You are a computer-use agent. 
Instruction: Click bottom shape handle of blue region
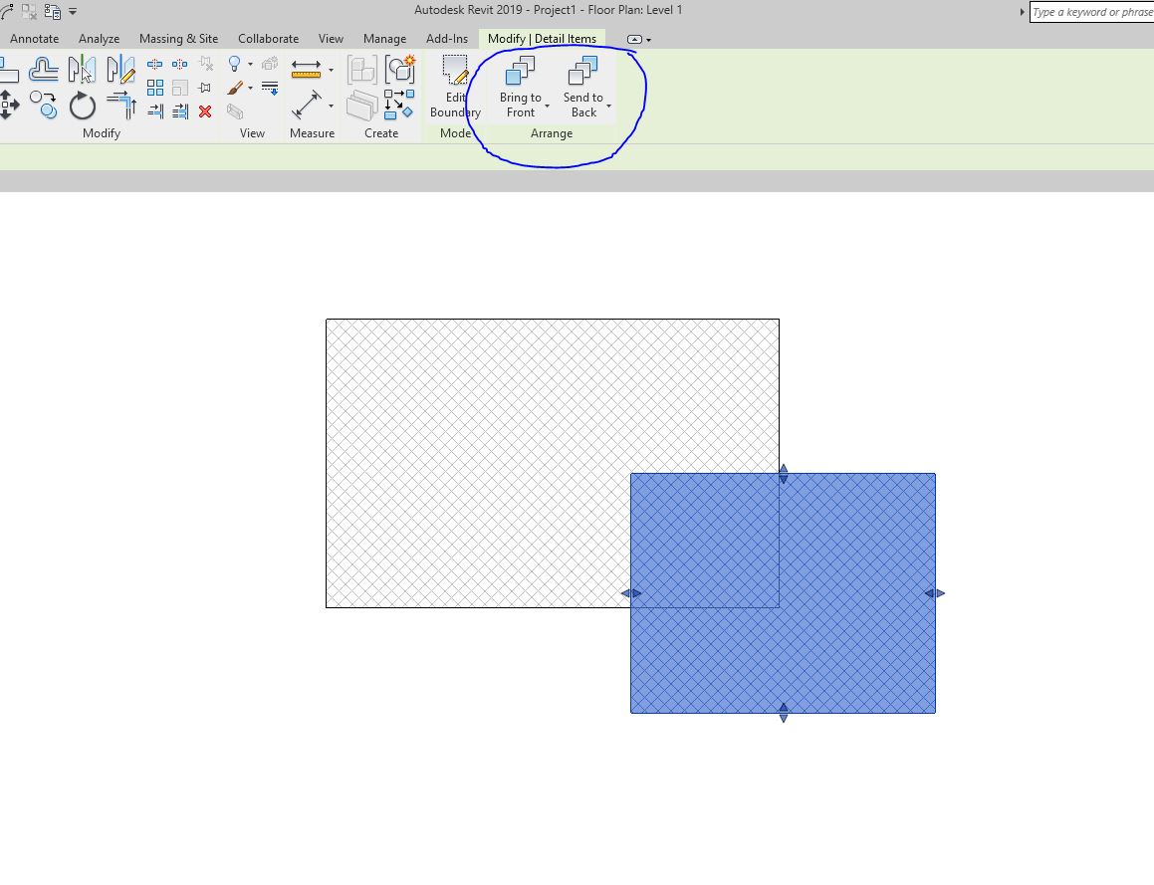(x=783, y=713)
